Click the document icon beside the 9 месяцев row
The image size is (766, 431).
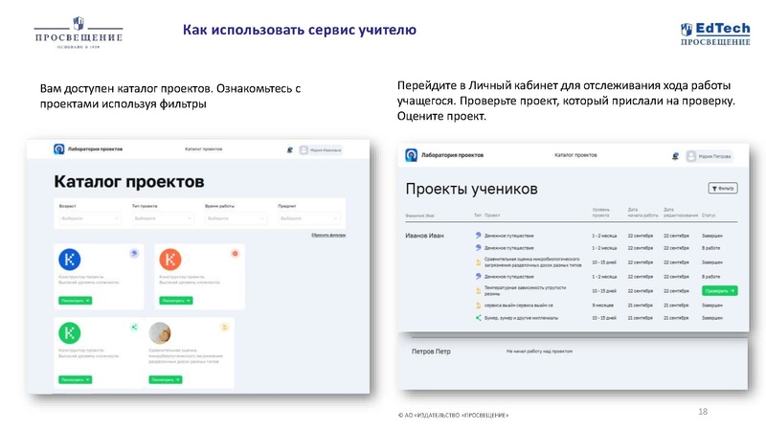click(x=478, y=305)
